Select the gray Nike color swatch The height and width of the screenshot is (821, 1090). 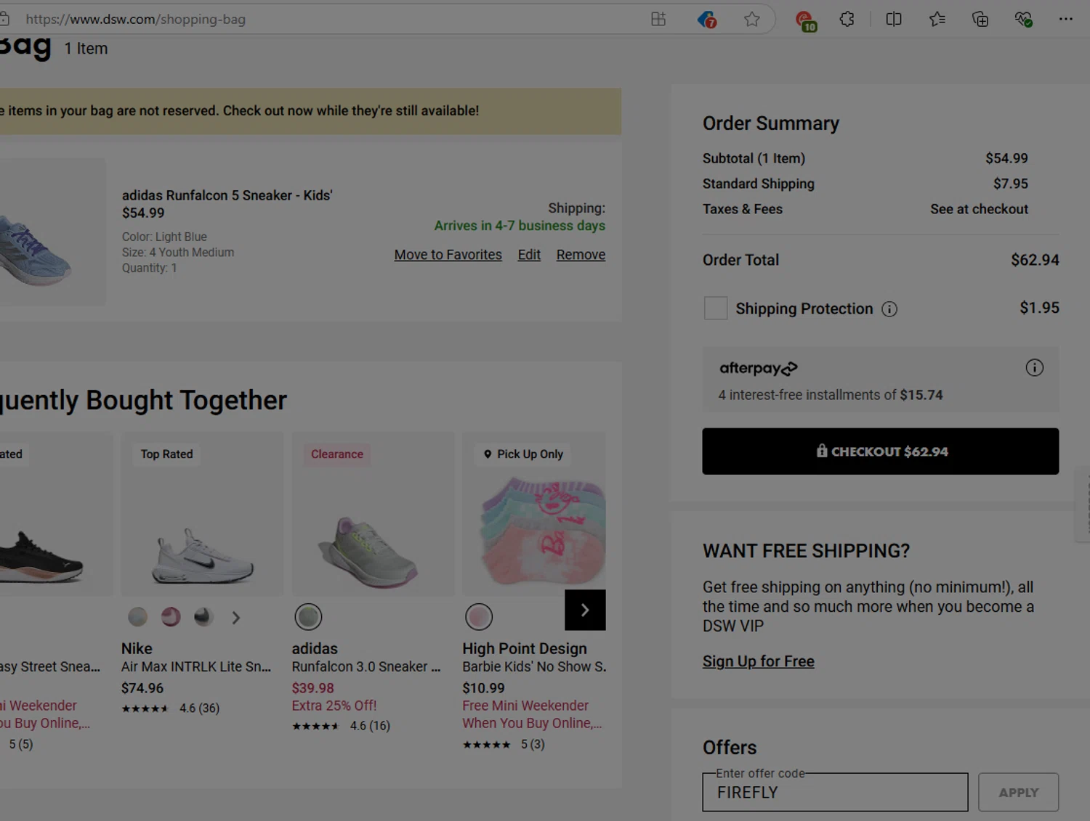(x=138, y=617)
